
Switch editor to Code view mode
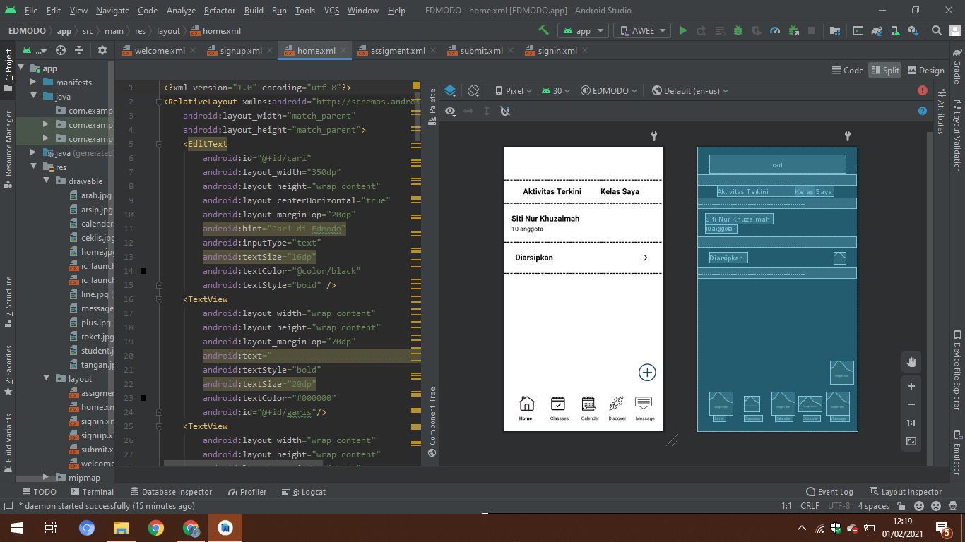(x=848, y=70)
